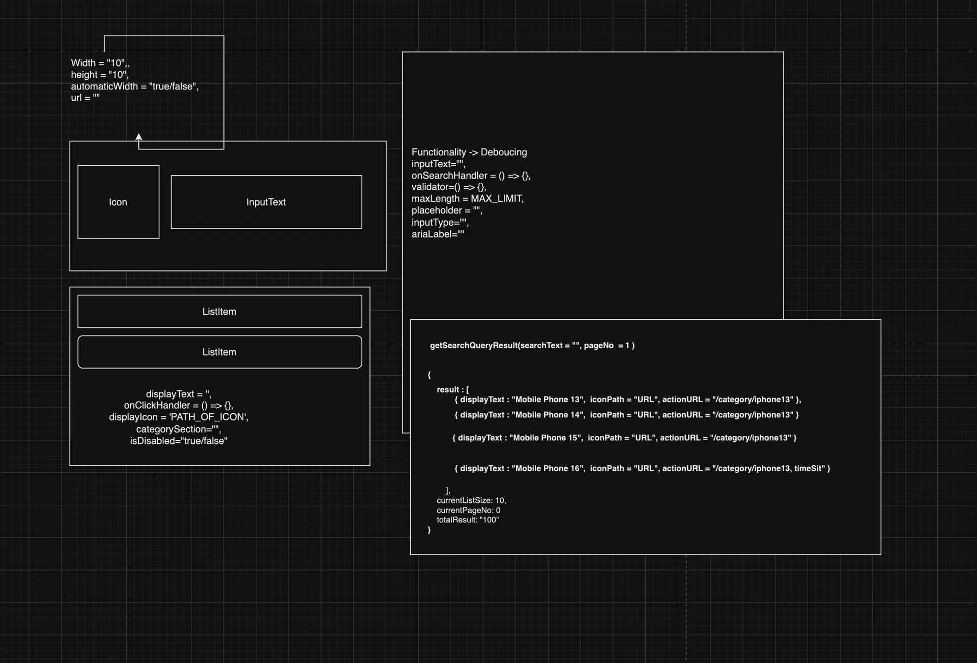This screenshot has height=663, width=977.
Task: Click 'maxLength = MAX_LIMIT,' text
Action: click(467, 198)
